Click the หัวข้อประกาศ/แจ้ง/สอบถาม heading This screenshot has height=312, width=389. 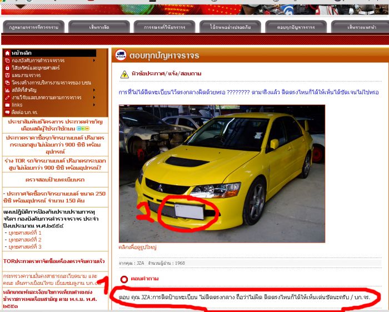coord(166,74)
